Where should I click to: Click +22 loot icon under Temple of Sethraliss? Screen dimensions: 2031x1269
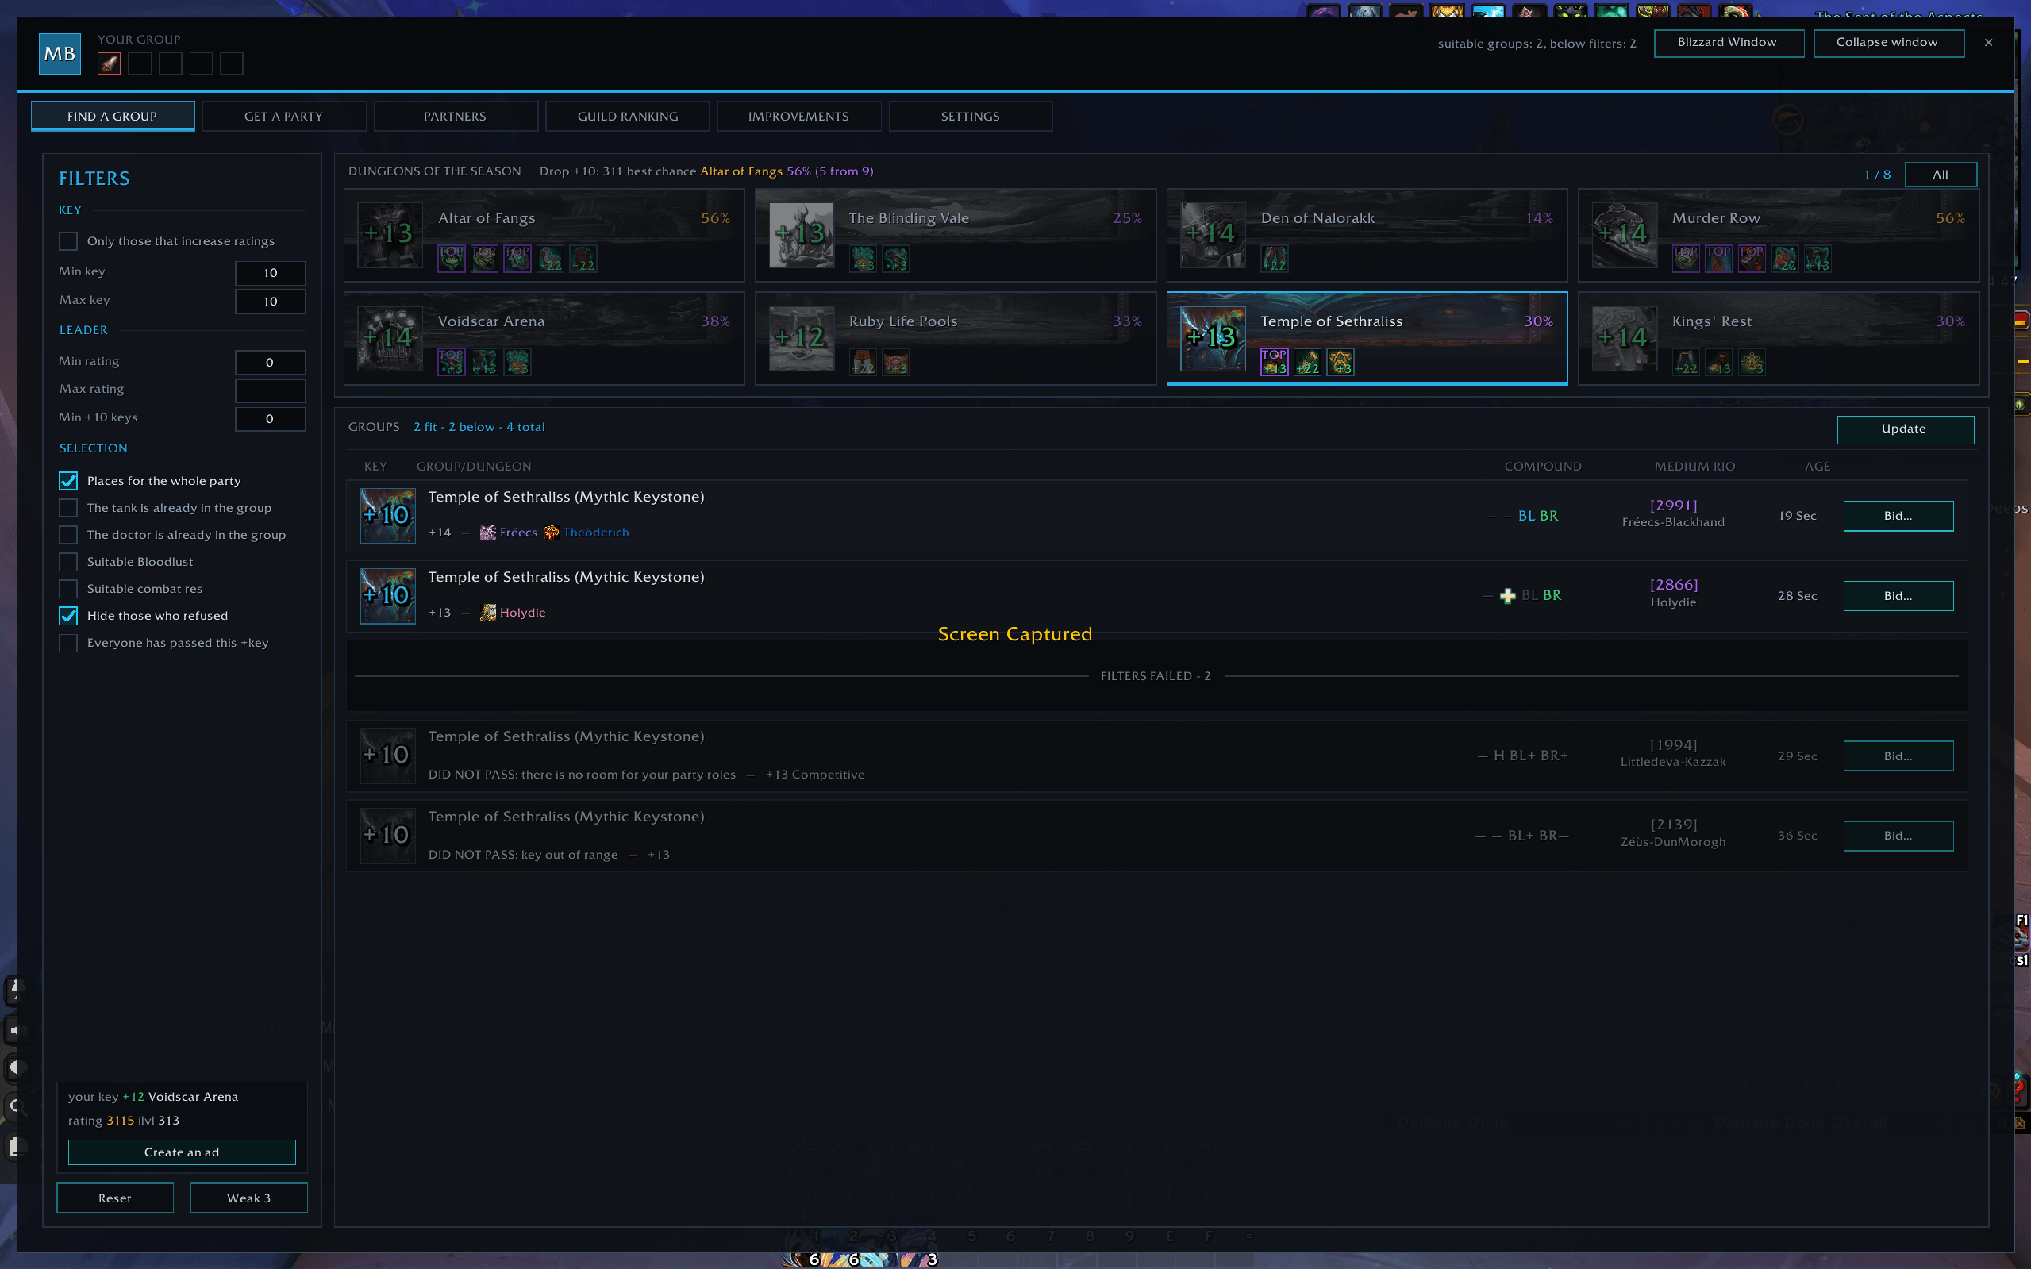(1307, 363)
